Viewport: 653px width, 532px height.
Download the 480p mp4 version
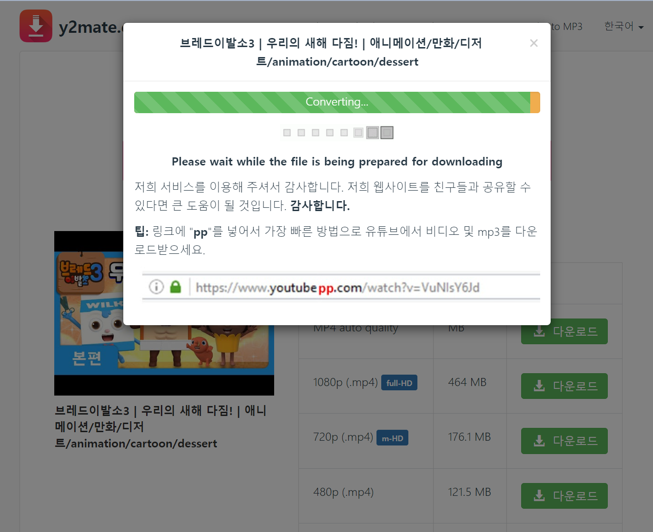point(564,496)
